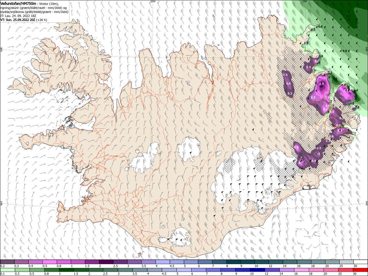Select the 'IT: Lau. 24. 09. 2022 18Z' line
Screen dimensions: 368x276
pyautogui.click(x=18, y=16)
